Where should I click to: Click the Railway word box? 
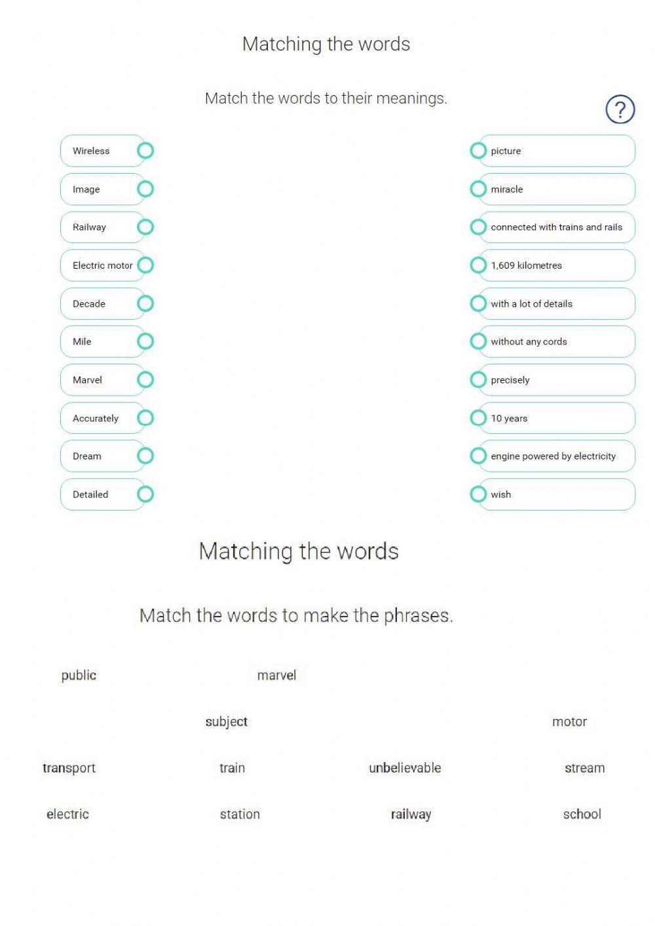tap(98, 227)
